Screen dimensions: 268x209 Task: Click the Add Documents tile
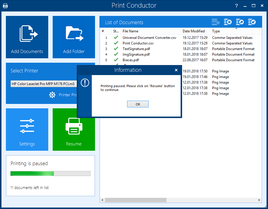[x=27, y=37]
